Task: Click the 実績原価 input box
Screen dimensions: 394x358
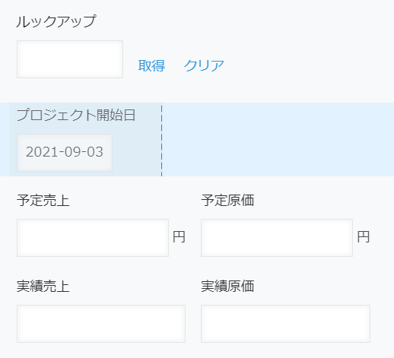Action: point(285,324)
